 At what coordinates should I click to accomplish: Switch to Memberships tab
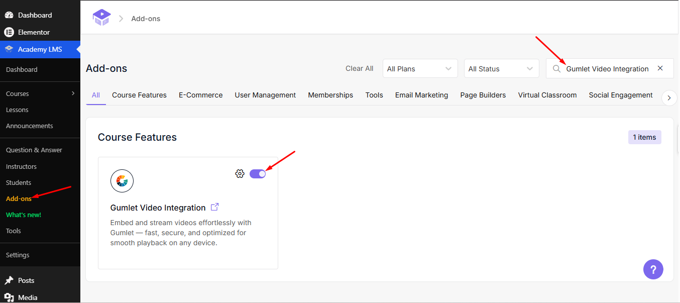pos(330,95)
